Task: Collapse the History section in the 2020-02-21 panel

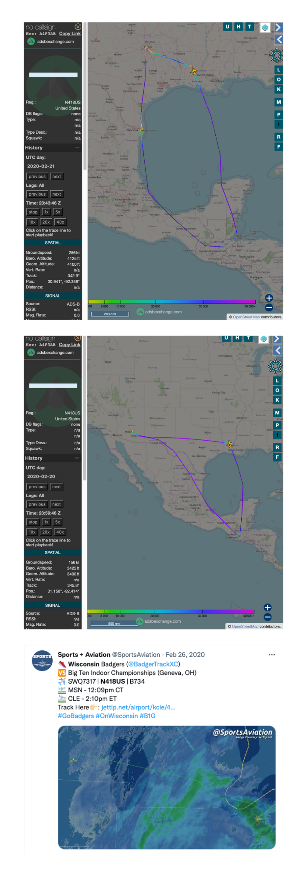Action: [77, 148]
